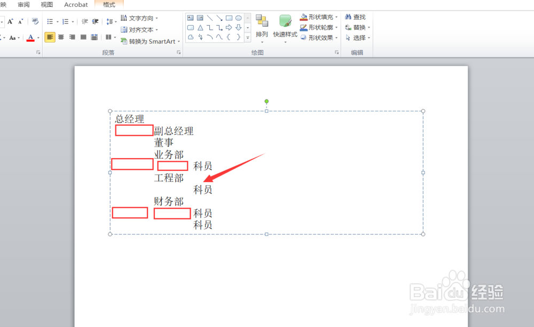534x327 pixels.
Task: Select the right brace shape
Action: pos(238,37)
